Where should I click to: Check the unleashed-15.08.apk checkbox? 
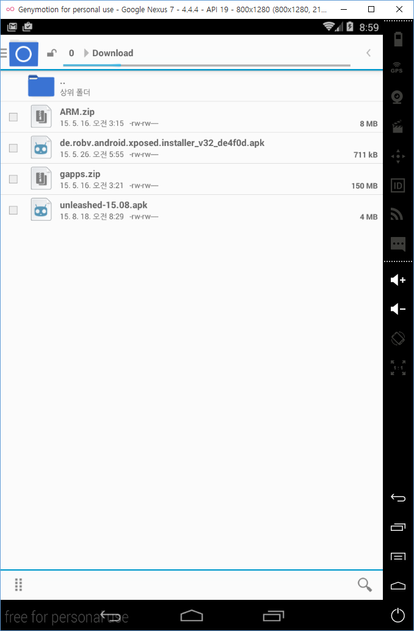[x=13, y=210]
